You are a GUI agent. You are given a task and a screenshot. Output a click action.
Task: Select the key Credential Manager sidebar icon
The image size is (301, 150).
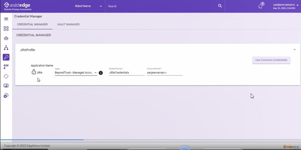pyautogui.click(x=6, y=57)
